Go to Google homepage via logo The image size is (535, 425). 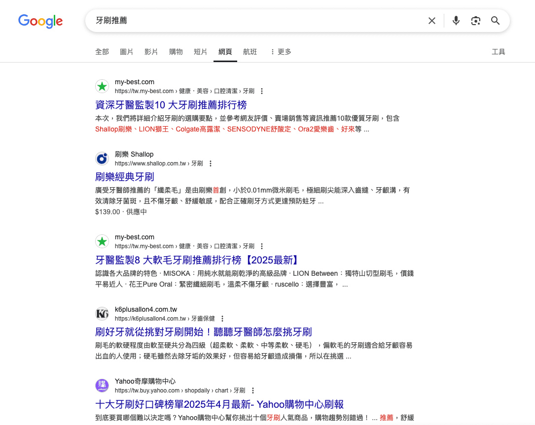point(40,21)
